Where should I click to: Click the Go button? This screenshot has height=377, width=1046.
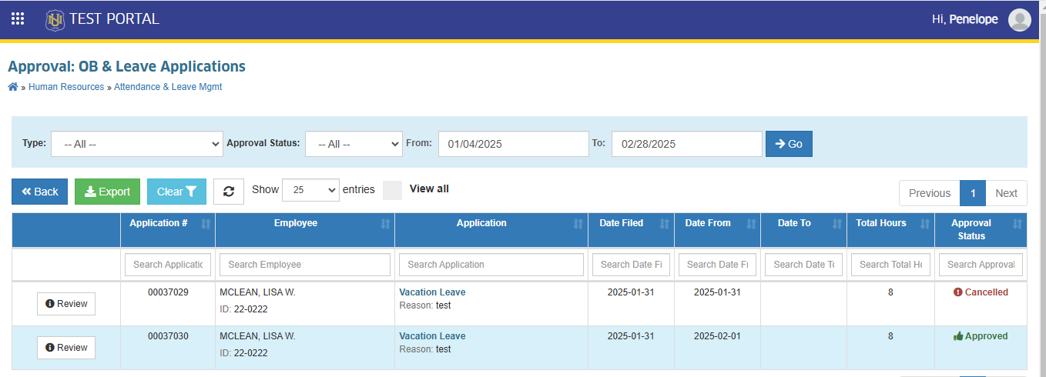click(789, 144)
